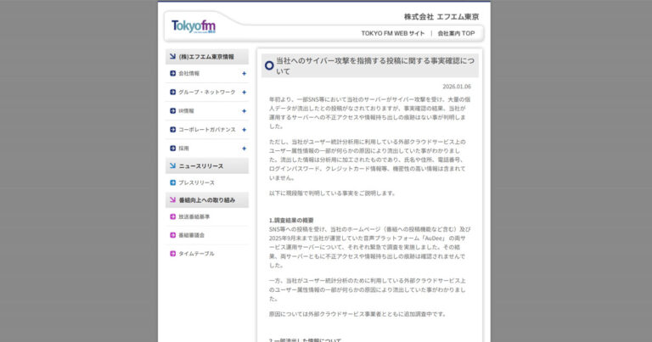
Task: Expand the IR情報 submenu plus icon
Action: click(244, 111)
